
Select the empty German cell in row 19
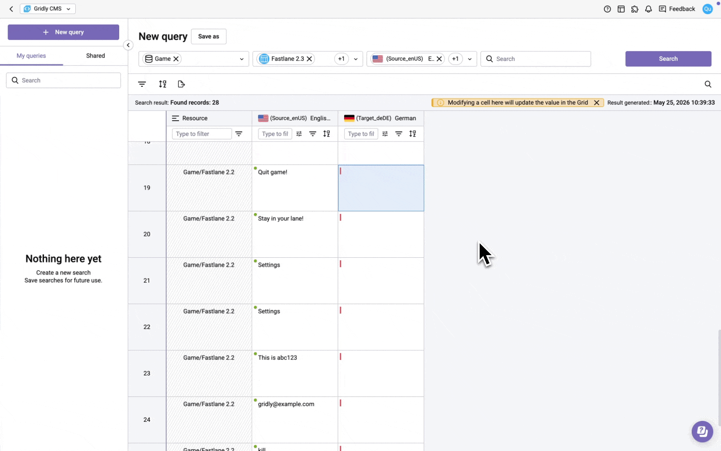coord(381,188)
